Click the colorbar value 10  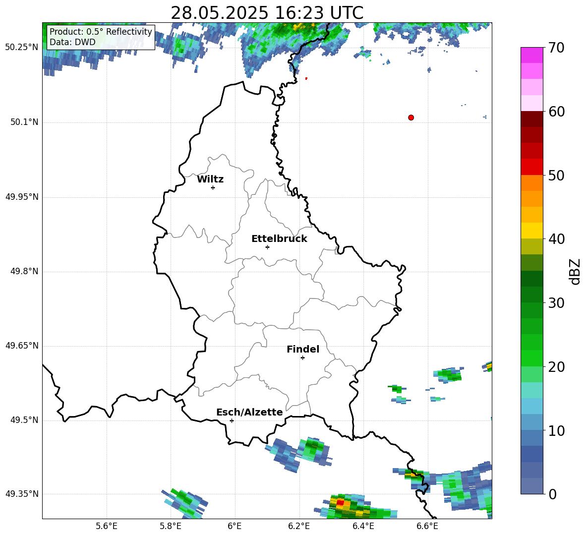(x=556, y=430)
